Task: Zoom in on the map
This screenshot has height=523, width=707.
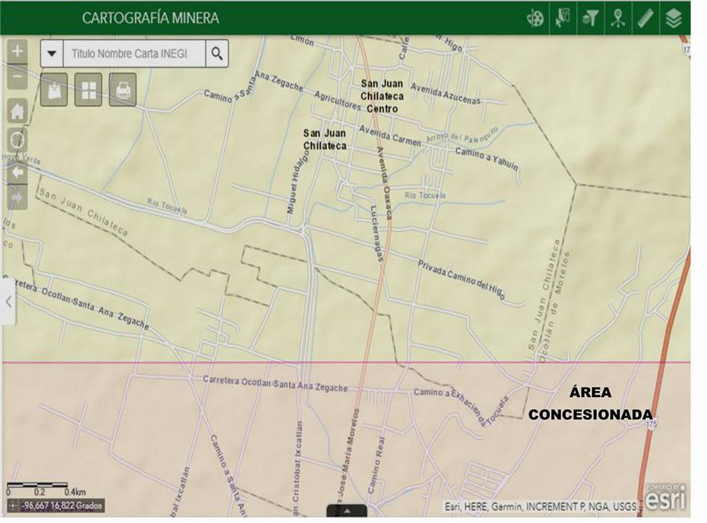Action: 18,52
